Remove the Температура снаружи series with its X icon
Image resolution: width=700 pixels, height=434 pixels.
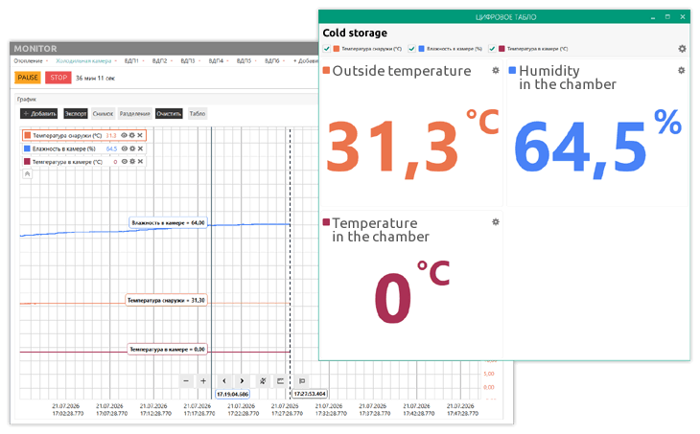click(140, 135)
